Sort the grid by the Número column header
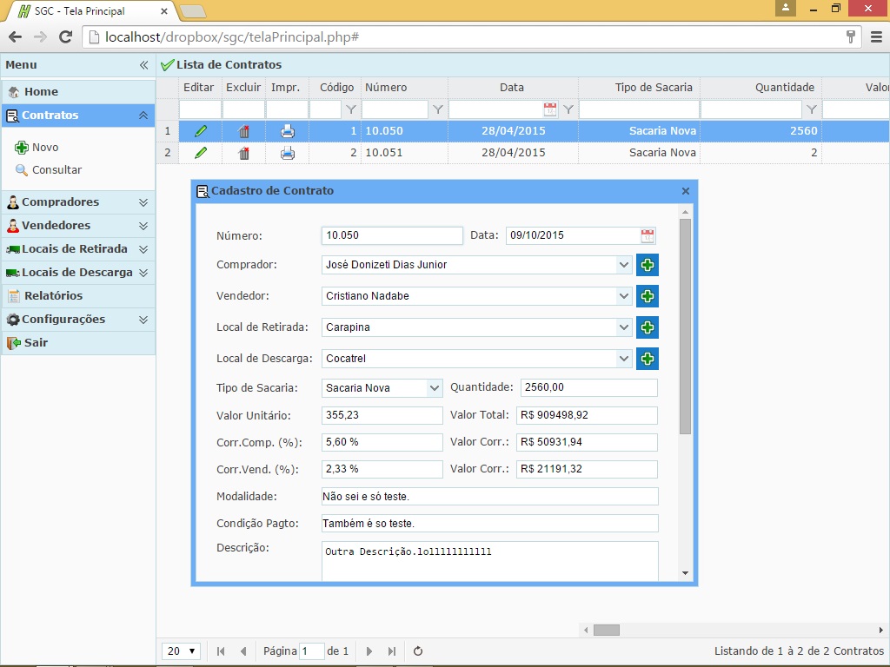Screen dimensions: 890x667 pos(404,88)
